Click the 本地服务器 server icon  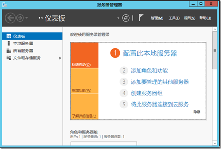coord(9,43)
